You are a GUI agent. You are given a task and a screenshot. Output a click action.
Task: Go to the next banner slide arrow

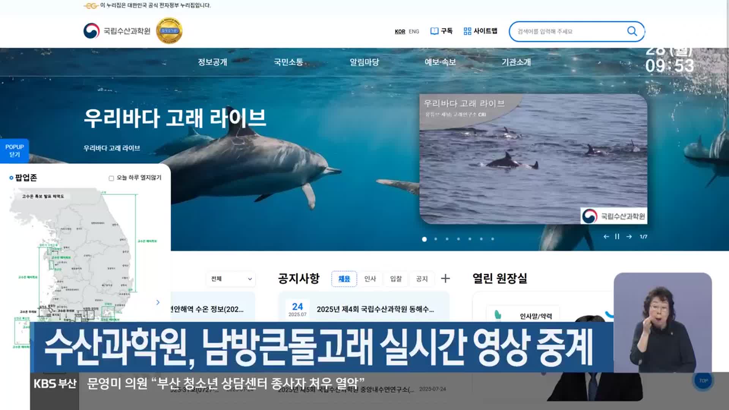629,237
